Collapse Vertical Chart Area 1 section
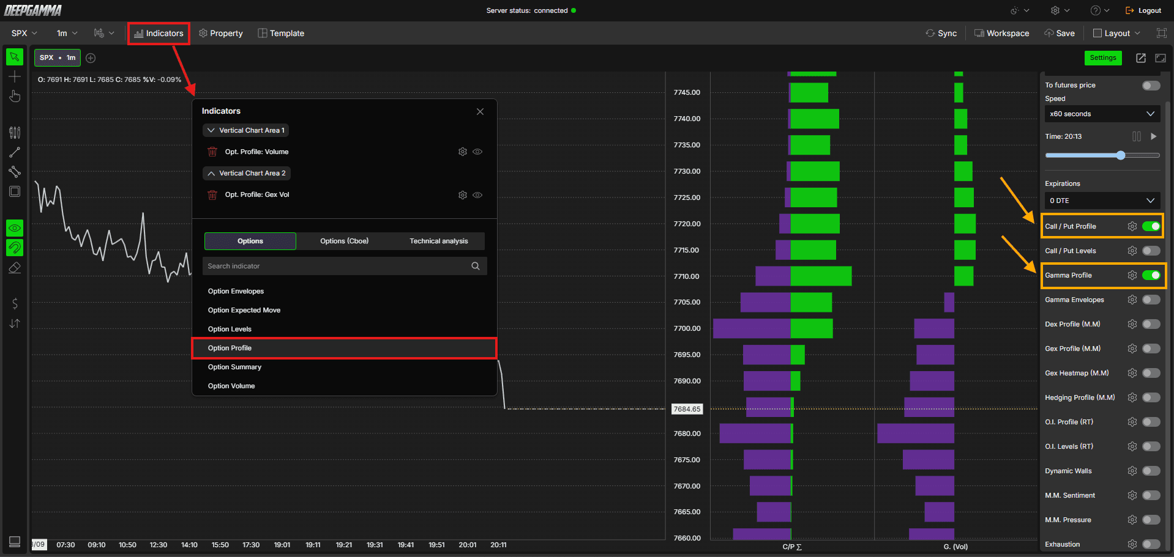The width and height of the screenshot is (1174, 557). [x=246, y=130]
